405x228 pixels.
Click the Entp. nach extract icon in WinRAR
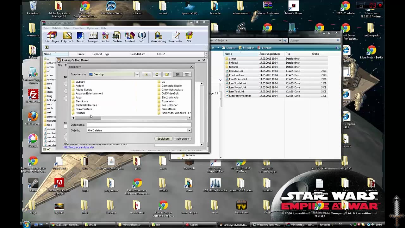click(67, 37)
